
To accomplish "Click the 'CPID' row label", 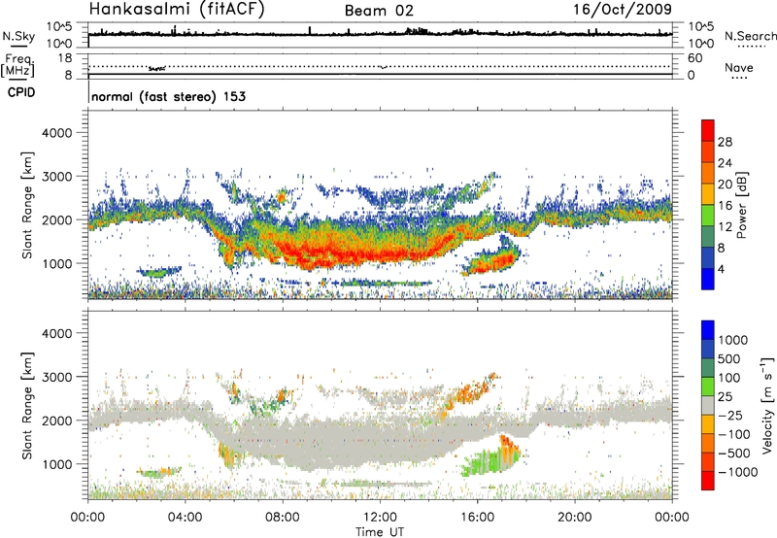I will click(x=21, y=92).
